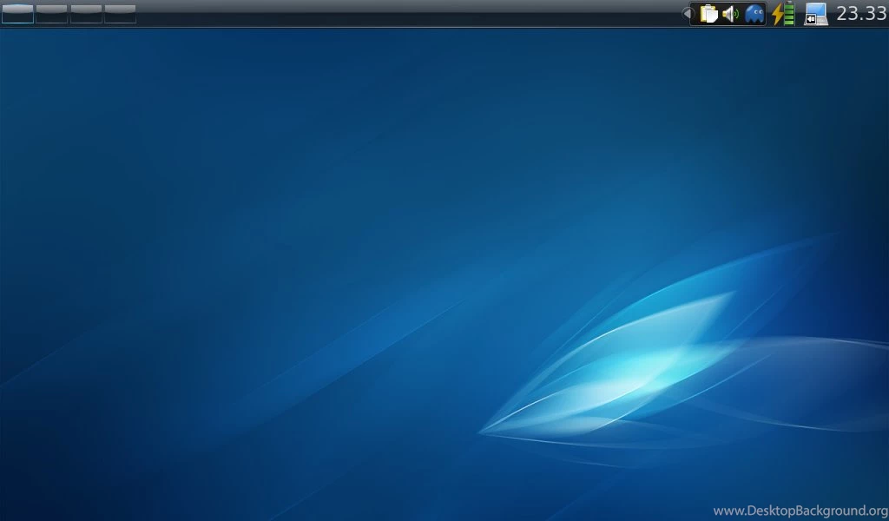Click the lightning bolt charging icon
Screen dimensions: 889x521
(778, 14)
